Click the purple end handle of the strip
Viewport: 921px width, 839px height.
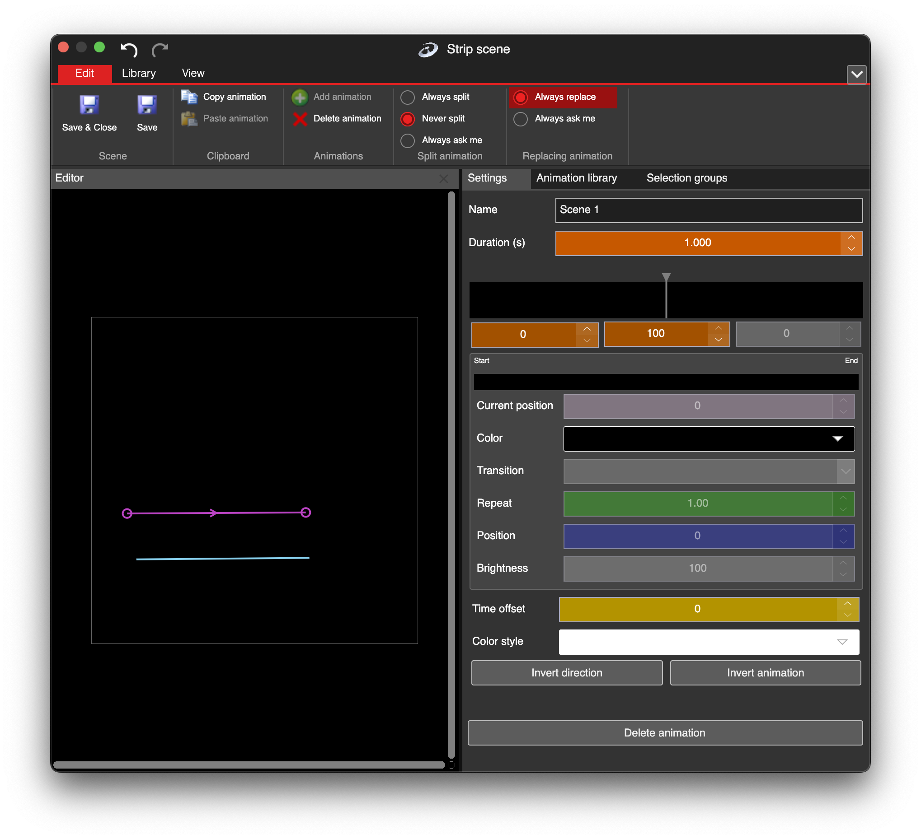pyautogui.click(x=305, y=513)
